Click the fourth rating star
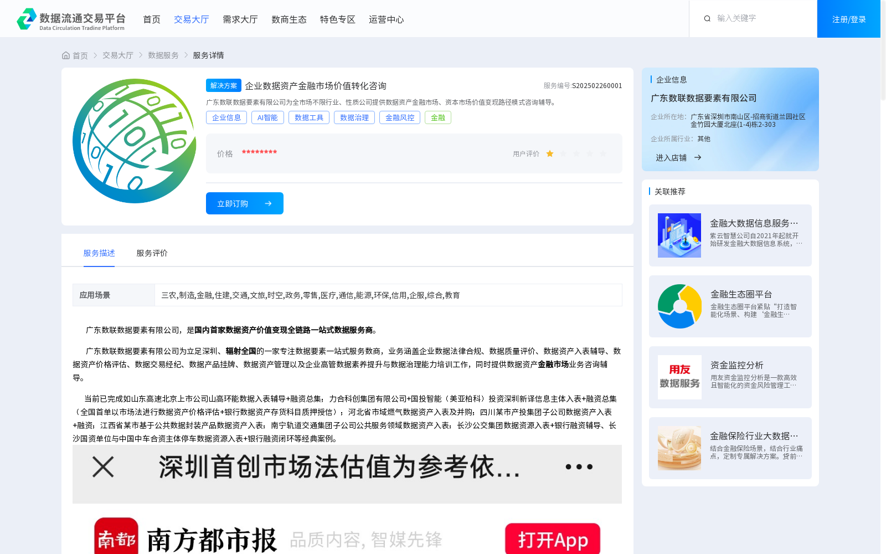Viewport: 886px width, 554px height. 590,153
